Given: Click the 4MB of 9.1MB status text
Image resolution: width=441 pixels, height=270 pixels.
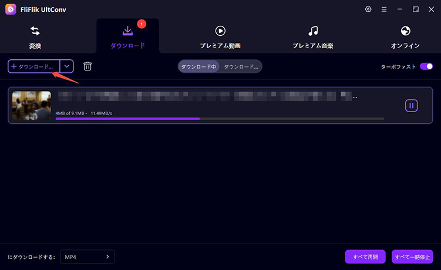Looking at the screenshot, I should click(x=70, y=113).
